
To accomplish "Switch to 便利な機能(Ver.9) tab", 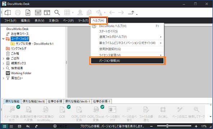I will click(x=33, y=101).
